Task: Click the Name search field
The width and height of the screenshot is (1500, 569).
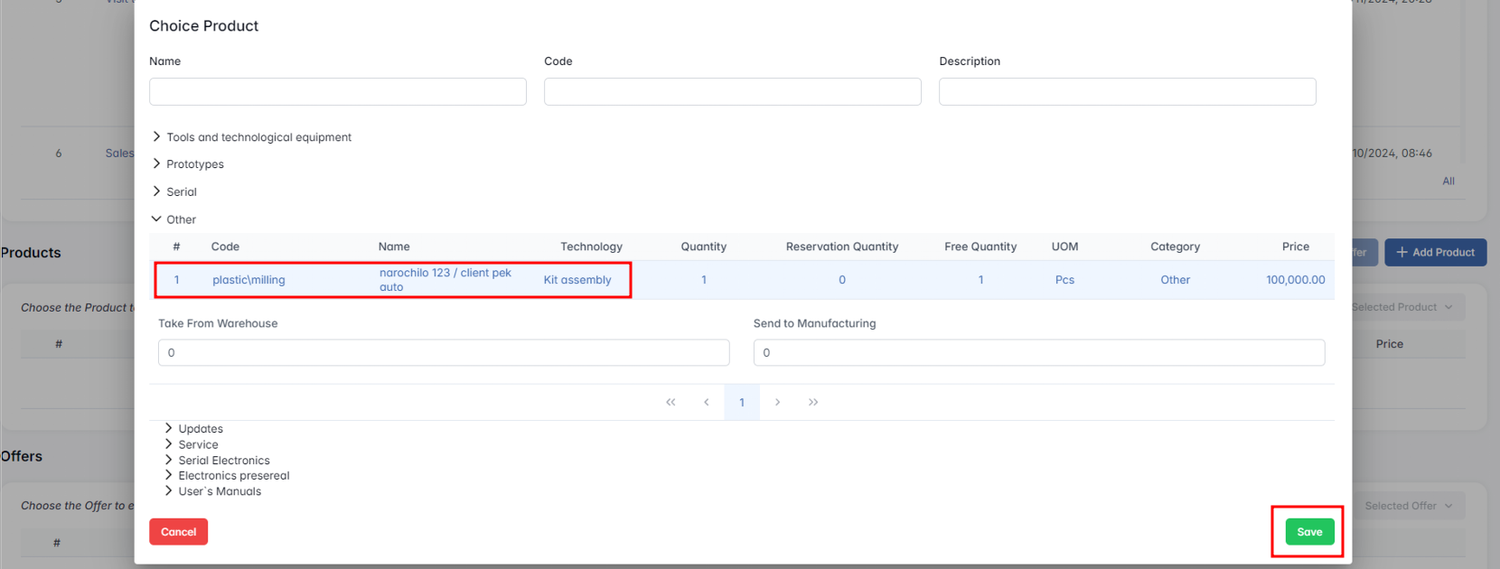Action: pyautogui.click(x=337, y=92)
